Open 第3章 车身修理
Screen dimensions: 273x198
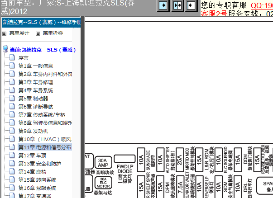pos(36,82)
